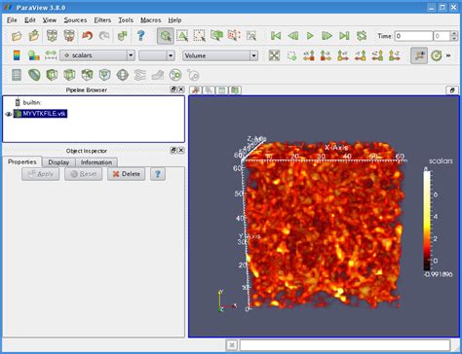Apply the Extract Subset filter
The width and height of the screenshot is (462, 354).
pos(104,75)
